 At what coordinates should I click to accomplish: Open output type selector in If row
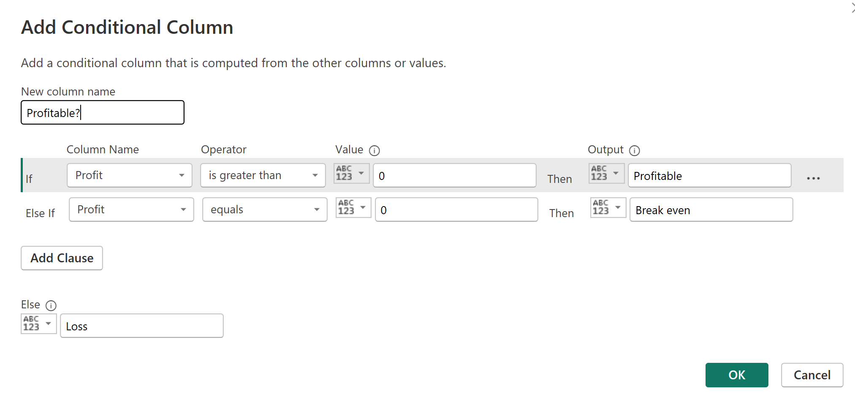(x=606, y=174)
